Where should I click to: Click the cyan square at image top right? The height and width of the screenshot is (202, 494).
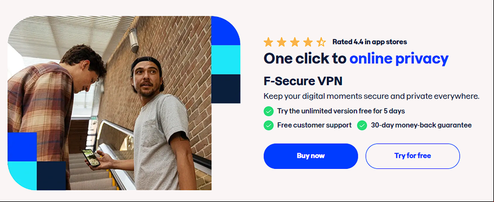226,59
